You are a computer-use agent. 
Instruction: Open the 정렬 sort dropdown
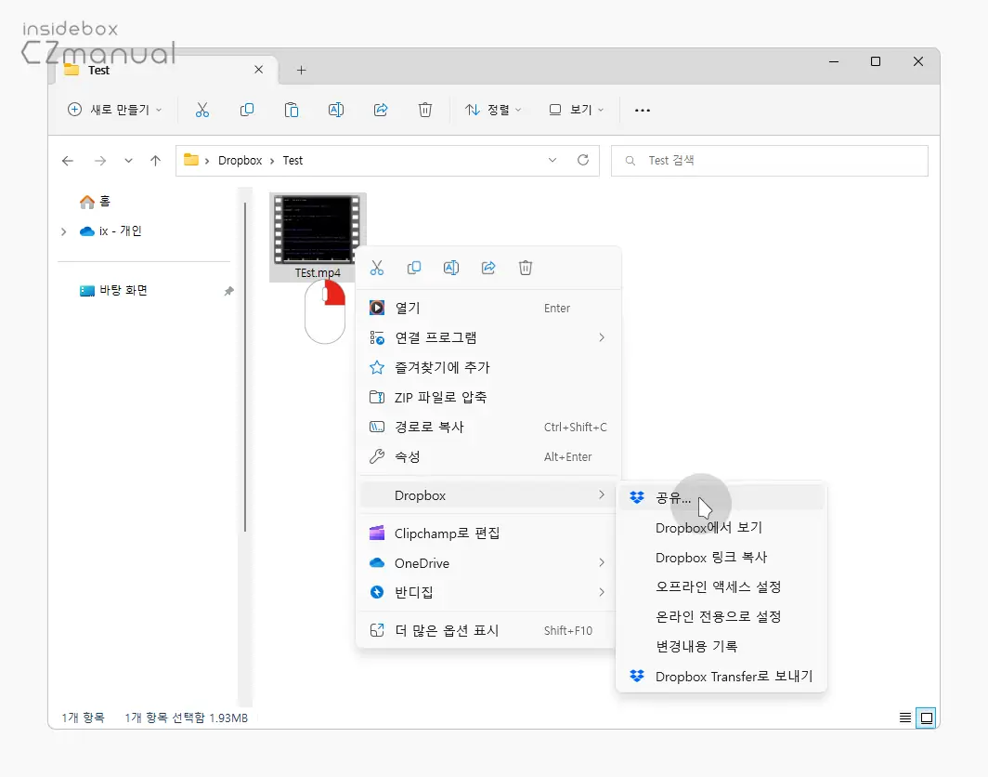pyautogui.click(x=493, y=110)
